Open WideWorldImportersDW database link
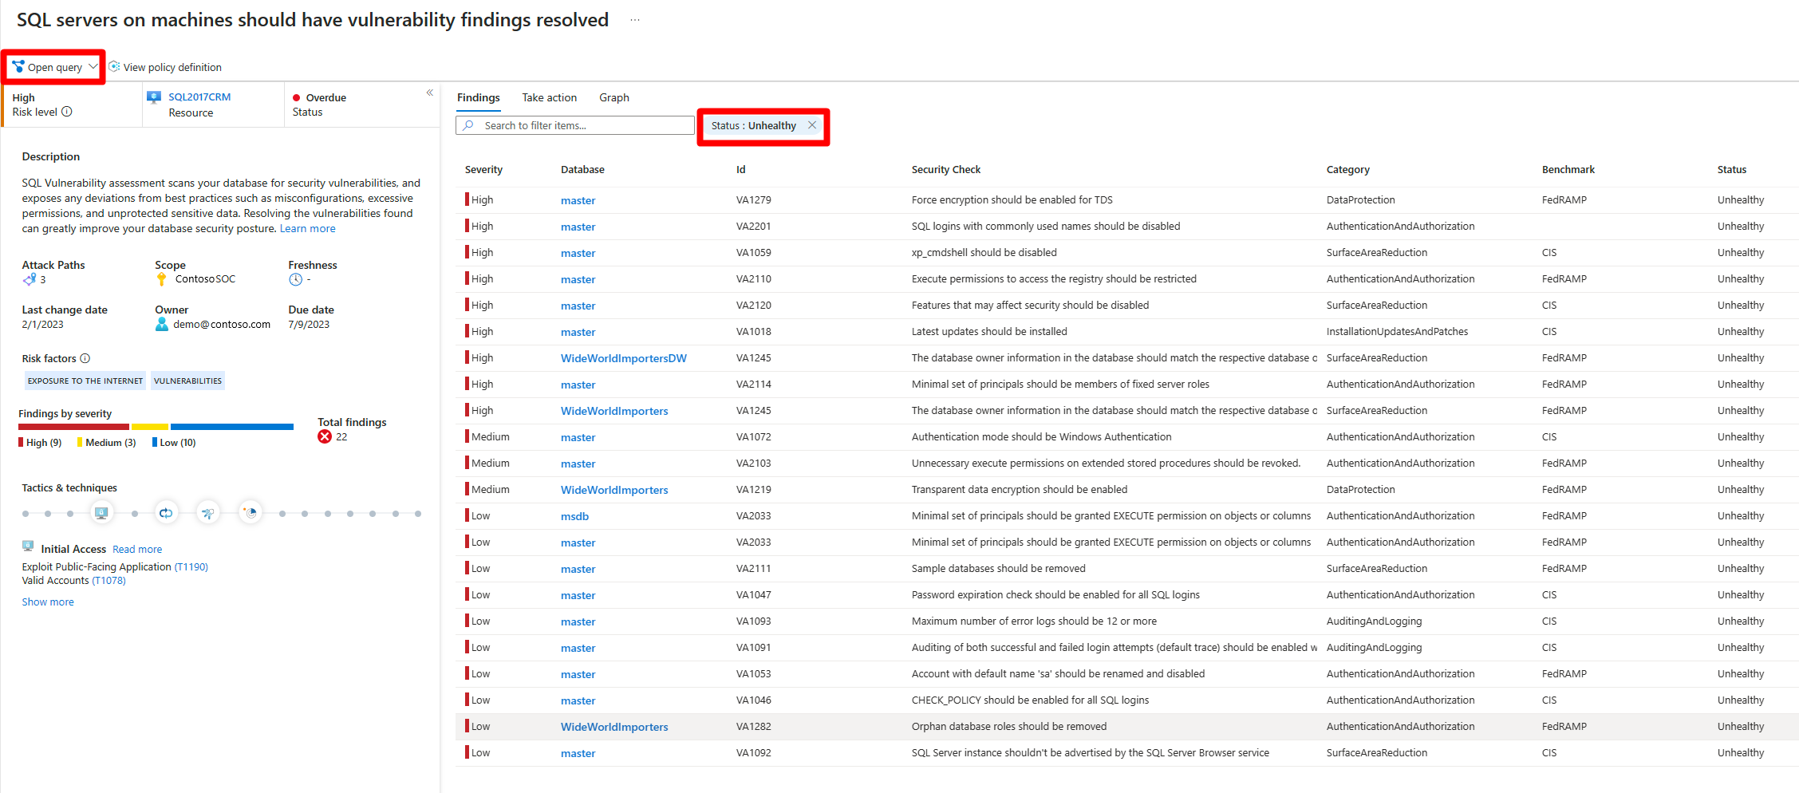This screenshot has height=793, width=1799. tap(624, 359)
